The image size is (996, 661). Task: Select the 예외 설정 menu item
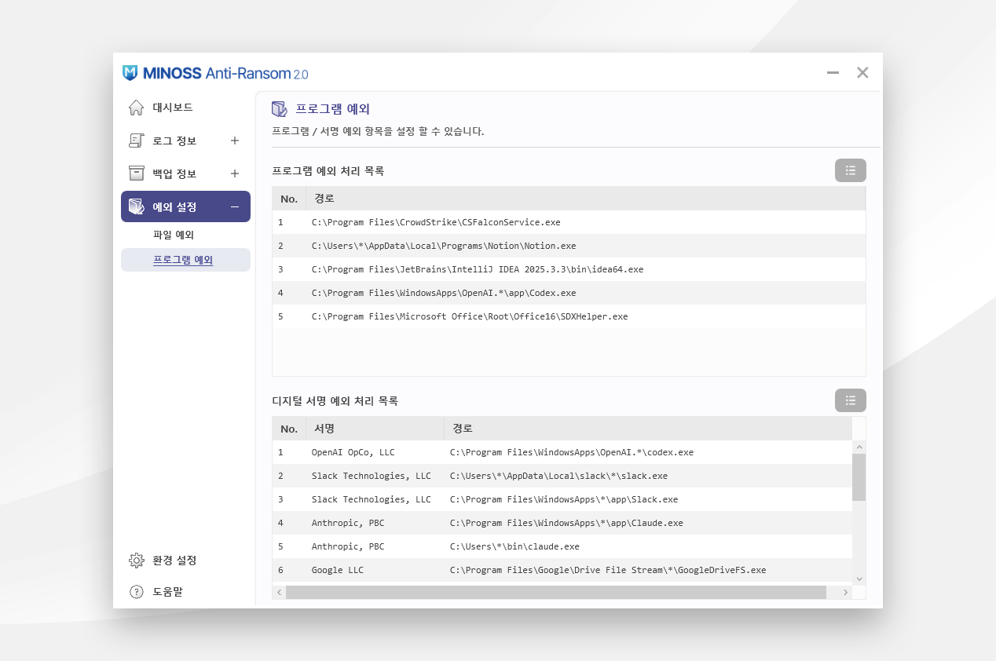click(185, 206)
